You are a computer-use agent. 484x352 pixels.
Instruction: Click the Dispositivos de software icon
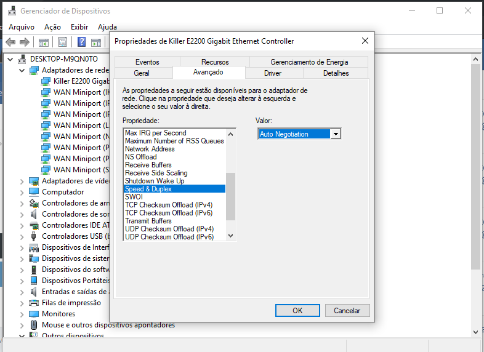(34, 270)
